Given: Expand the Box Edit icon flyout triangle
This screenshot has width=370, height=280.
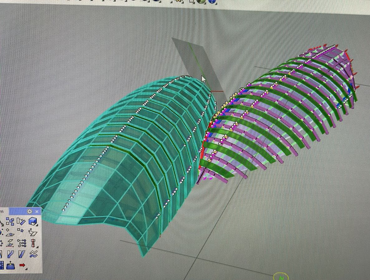Looking at the screenshot, I should tap(37, 225).
